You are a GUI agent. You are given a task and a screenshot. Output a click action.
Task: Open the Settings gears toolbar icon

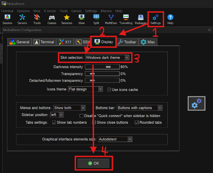(155, 19)
